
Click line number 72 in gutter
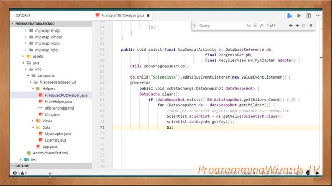coord(102,128)
